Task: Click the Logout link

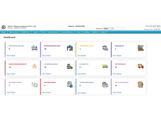Action: [158, 28]
